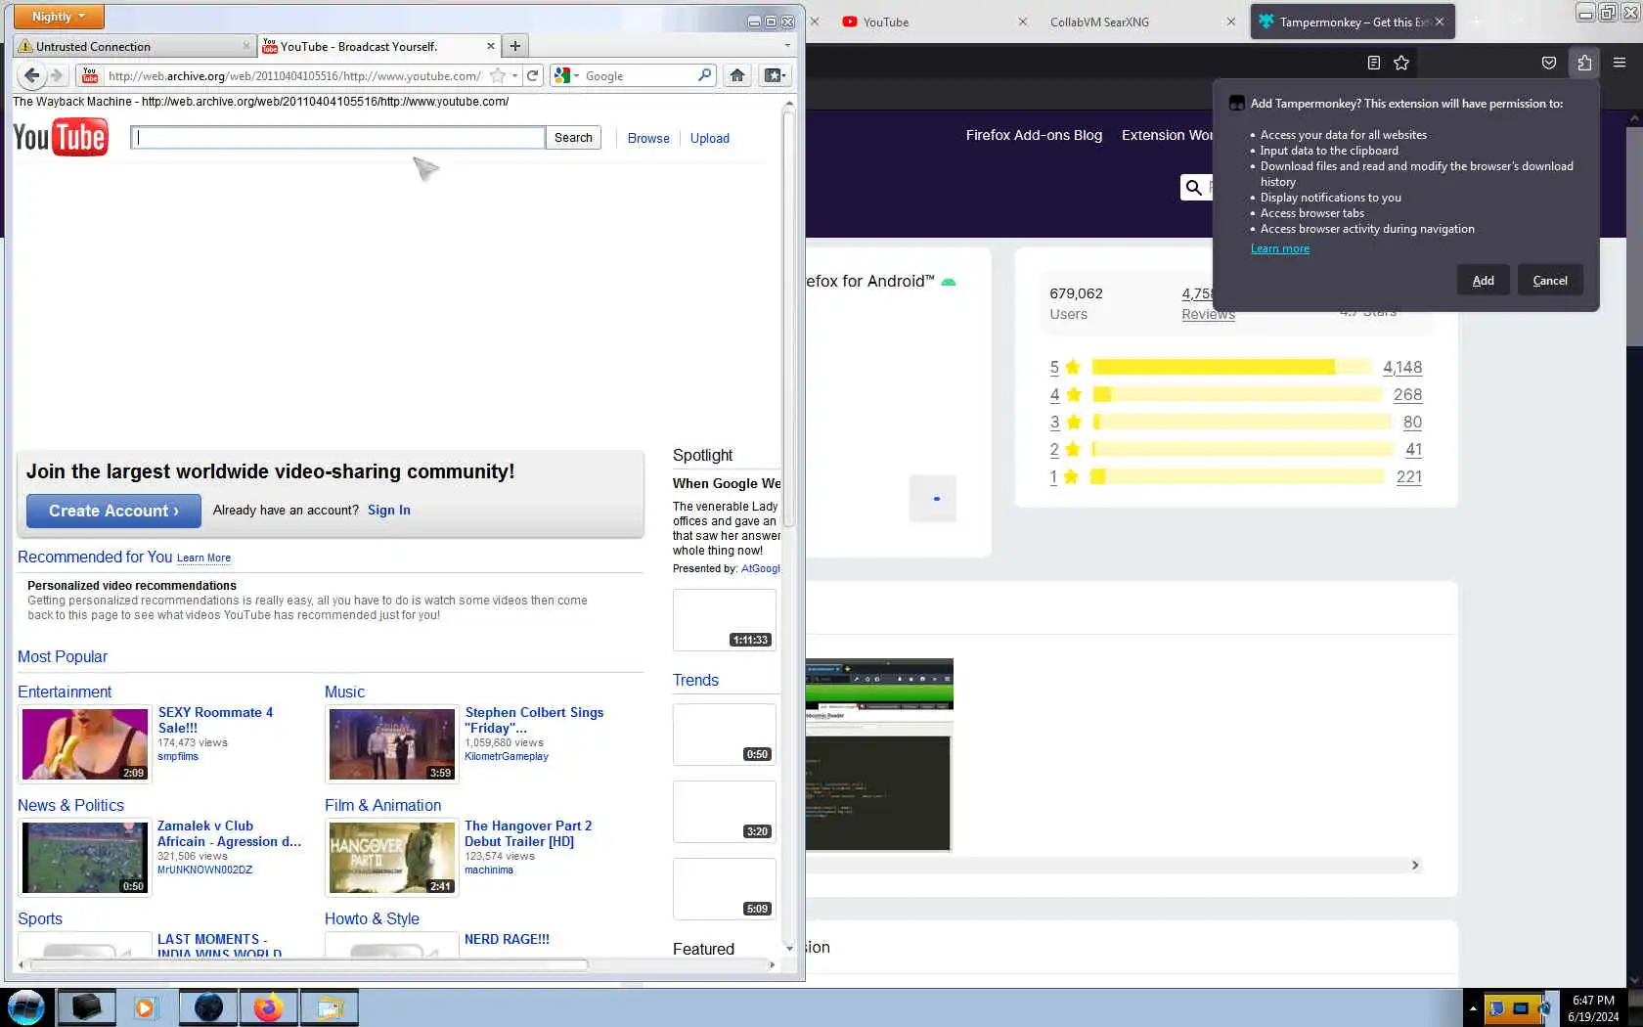This screenshot has width=1643, height=1027.
Task: Filter reviews by 5 stars bar
Action: coord(1230,367)
